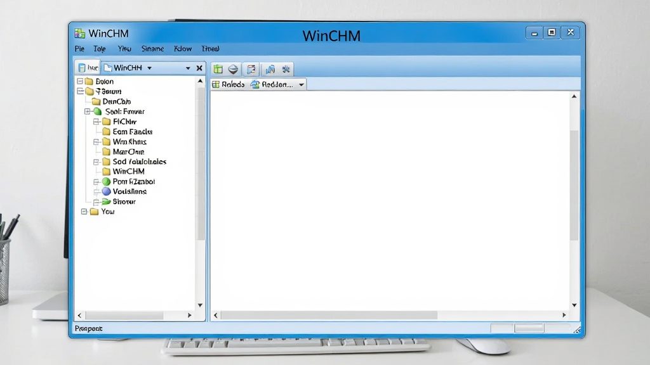Open the left panel options dropdown arrow
This screenshot has height=365, width=650.
[188, 68]
